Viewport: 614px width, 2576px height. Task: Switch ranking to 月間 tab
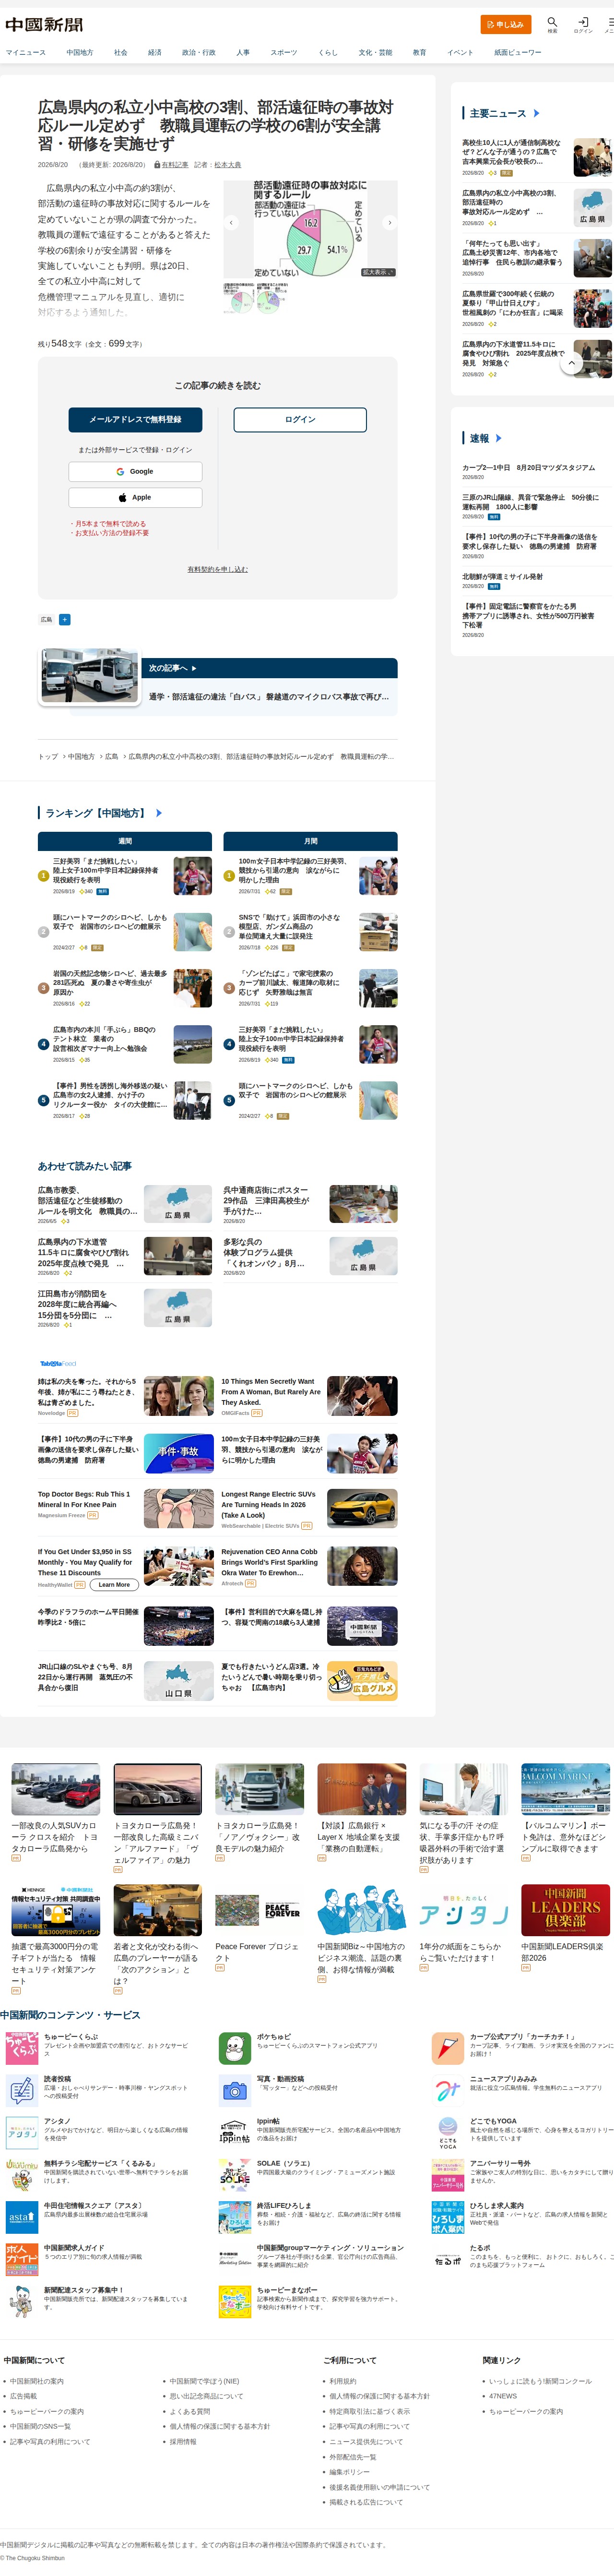311,841
